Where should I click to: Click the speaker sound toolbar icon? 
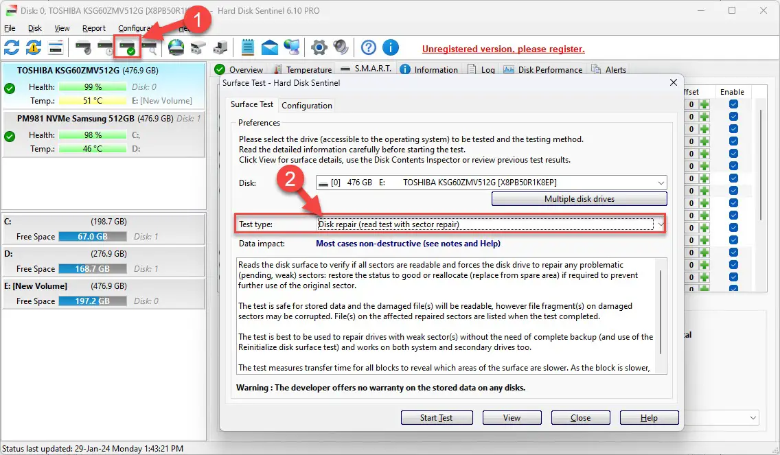click(x=341, y=47)
